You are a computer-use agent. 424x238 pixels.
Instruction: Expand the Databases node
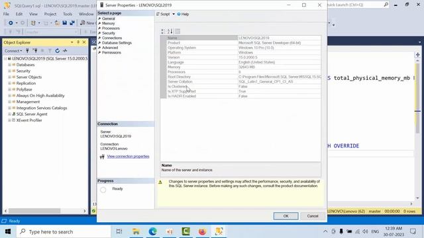9,65
